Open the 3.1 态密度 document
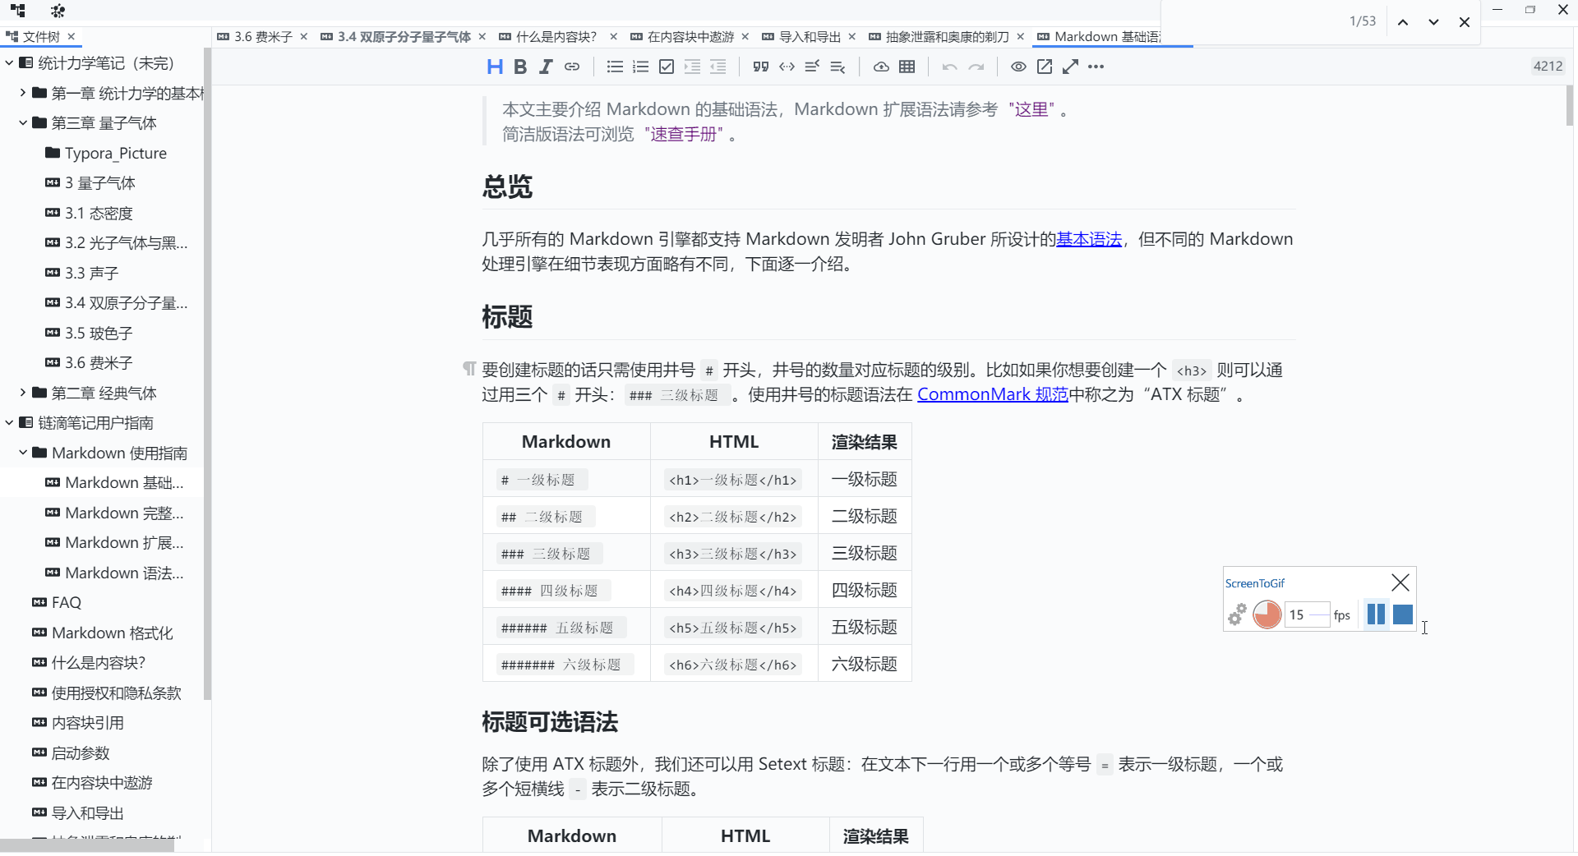Image resolution: width=1578 pixels, height=856 pixels. coord(89,213)
